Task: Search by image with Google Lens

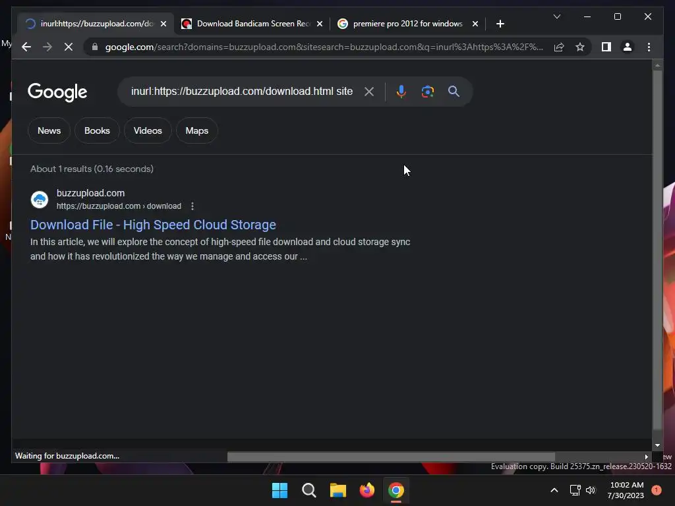Action: point(427,92)
